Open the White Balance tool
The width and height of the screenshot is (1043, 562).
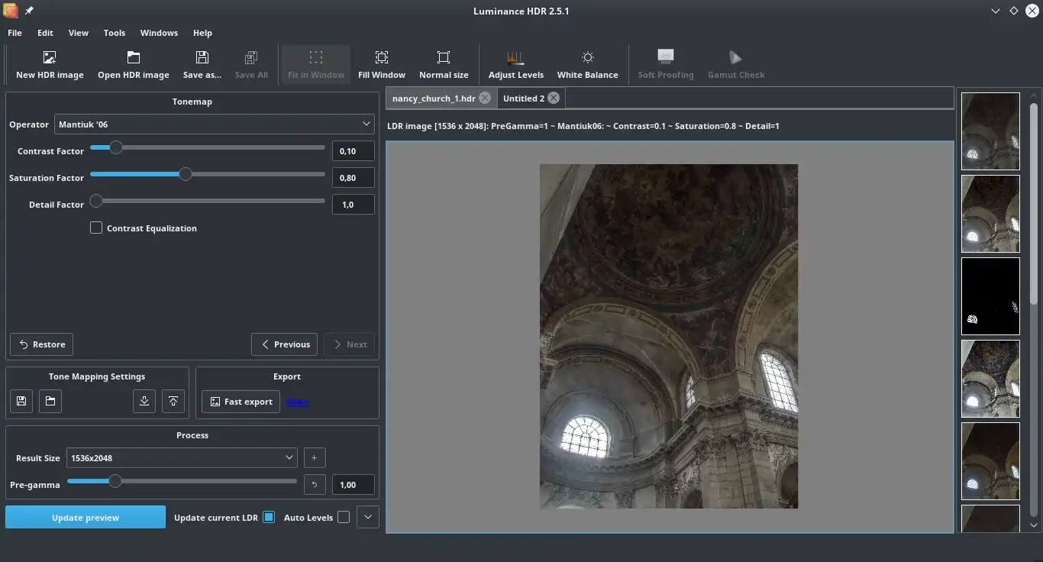[x=587, y=58]
